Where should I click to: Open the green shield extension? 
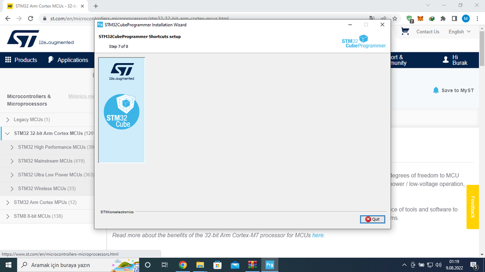410,19
